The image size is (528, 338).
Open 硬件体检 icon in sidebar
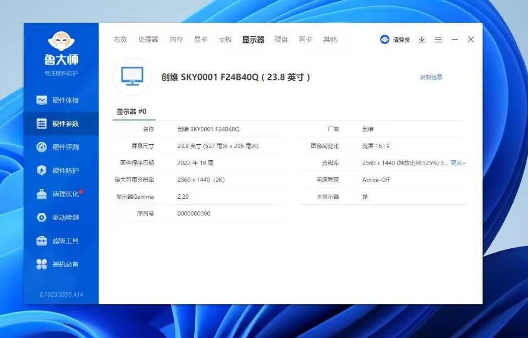pyautogui.click(x=41, y=100)
